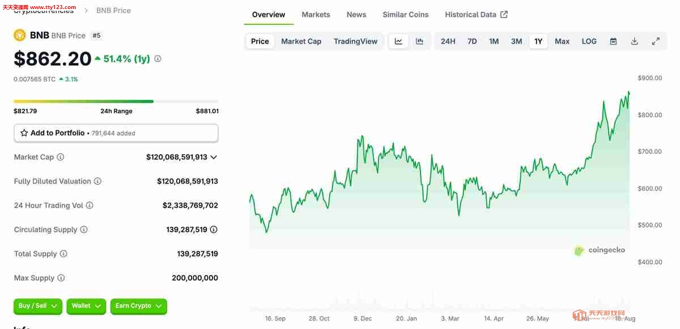The height and width of the screenshot is (329, 680).
Task: Set chart range to 24H
Action: [x=448, y=41]
